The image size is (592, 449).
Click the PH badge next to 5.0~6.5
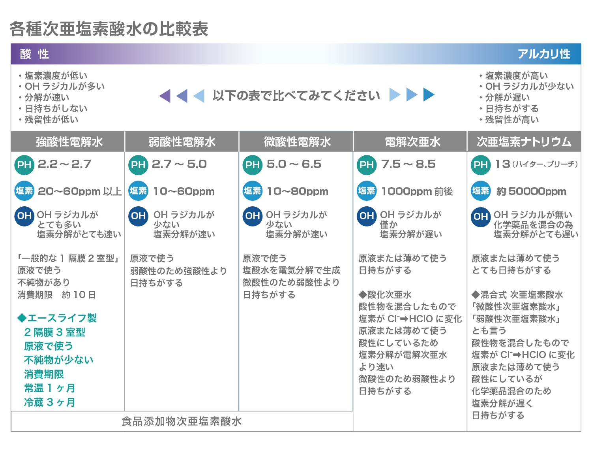click(252, 165)
